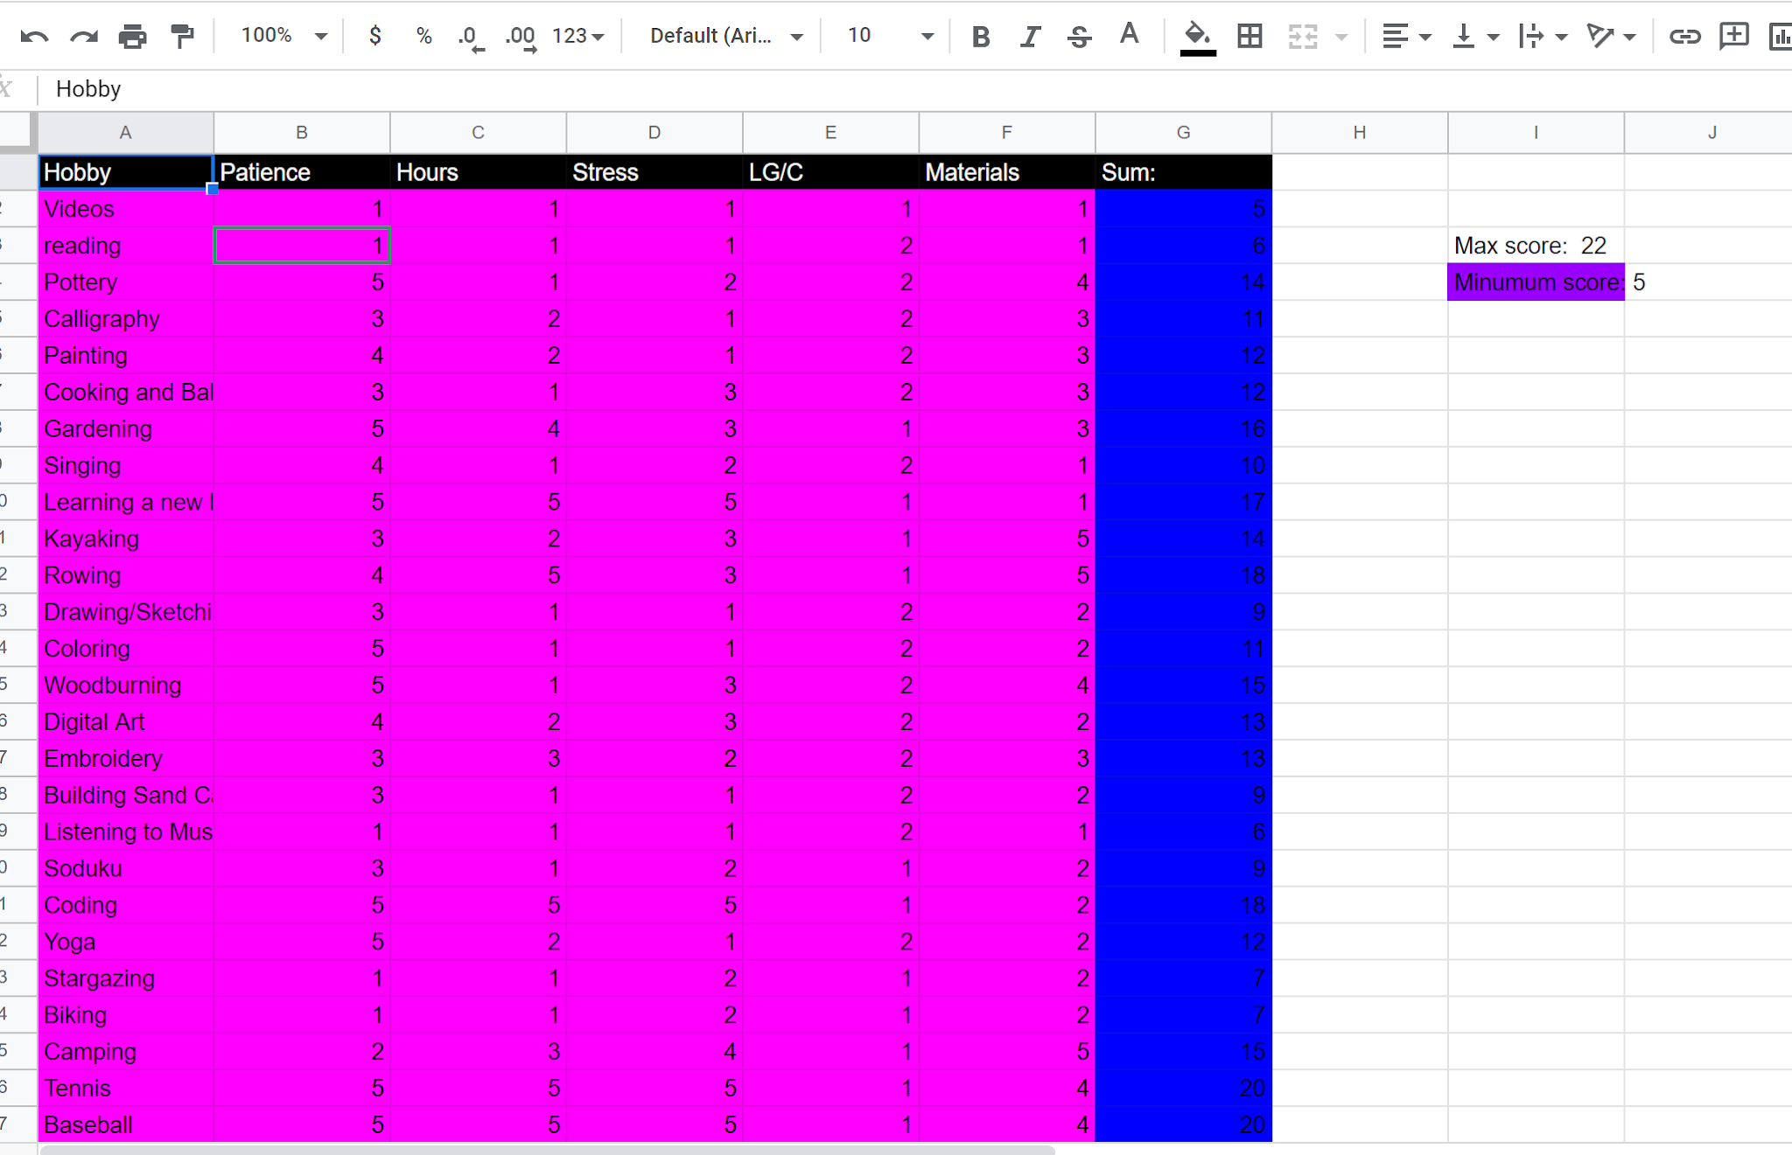Click the format as percent button

[423, 36]
